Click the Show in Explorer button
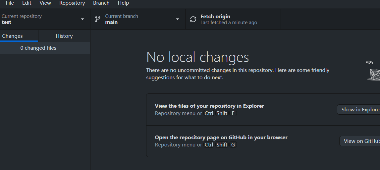Image resolution: width=380 pixels, height=170 pixels. point(359,110)
